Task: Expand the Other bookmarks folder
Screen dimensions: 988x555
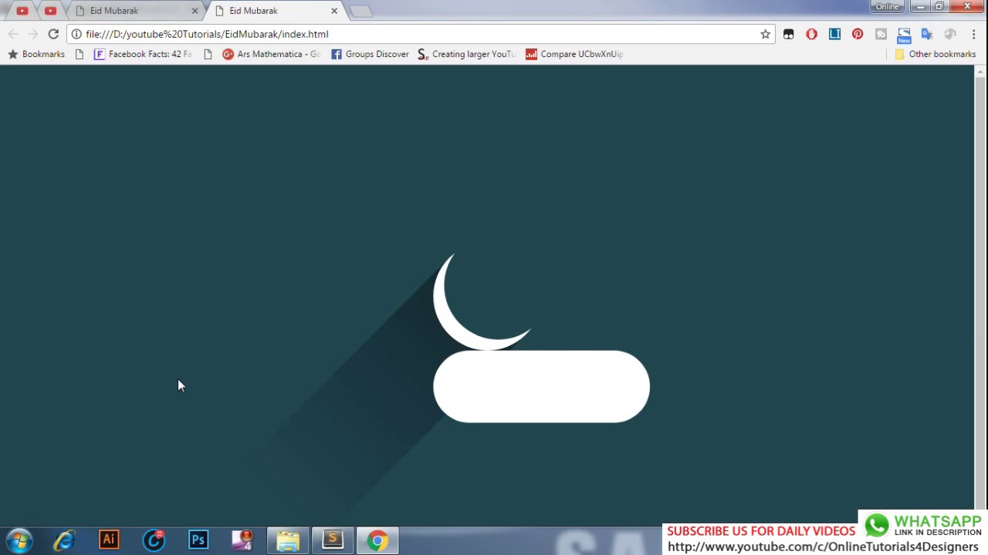Action: (x=935, y=54)
